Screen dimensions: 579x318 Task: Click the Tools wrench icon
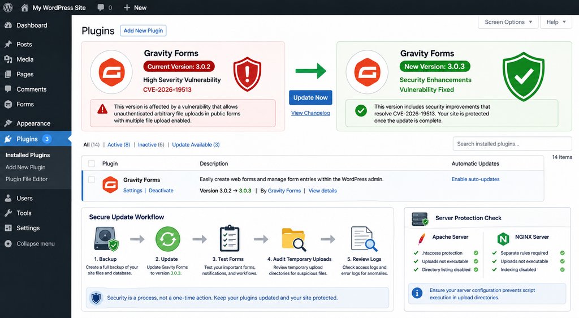pos(8,213)
